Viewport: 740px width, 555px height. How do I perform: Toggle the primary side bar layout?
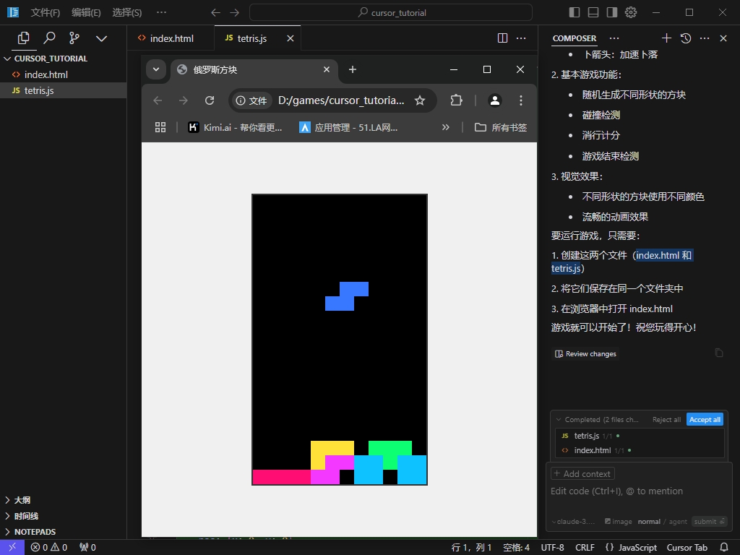[x=575, y=12]
